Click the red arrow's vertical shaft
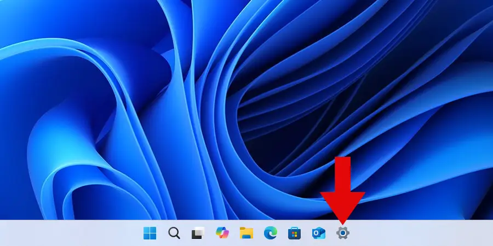Screen dimensions: 493x246 [x=342, y=172]
